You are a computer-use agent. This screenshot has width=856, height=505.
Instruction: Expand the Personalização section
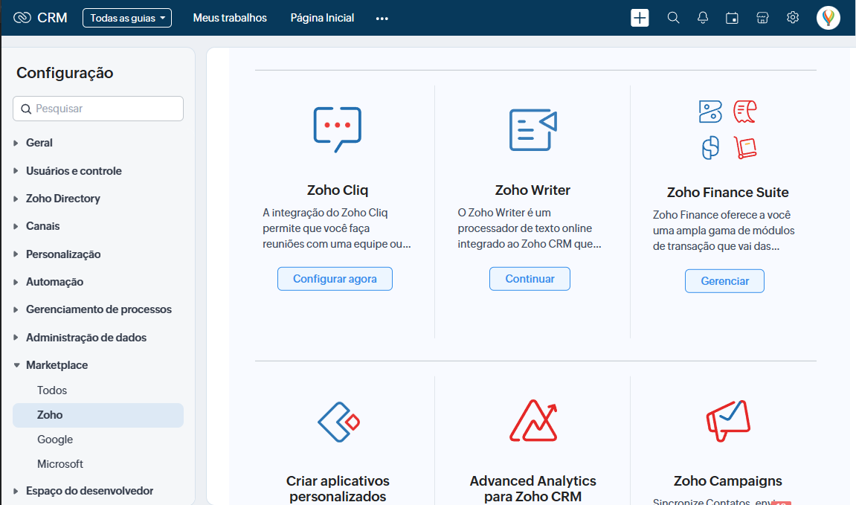[x=16, y=254]
